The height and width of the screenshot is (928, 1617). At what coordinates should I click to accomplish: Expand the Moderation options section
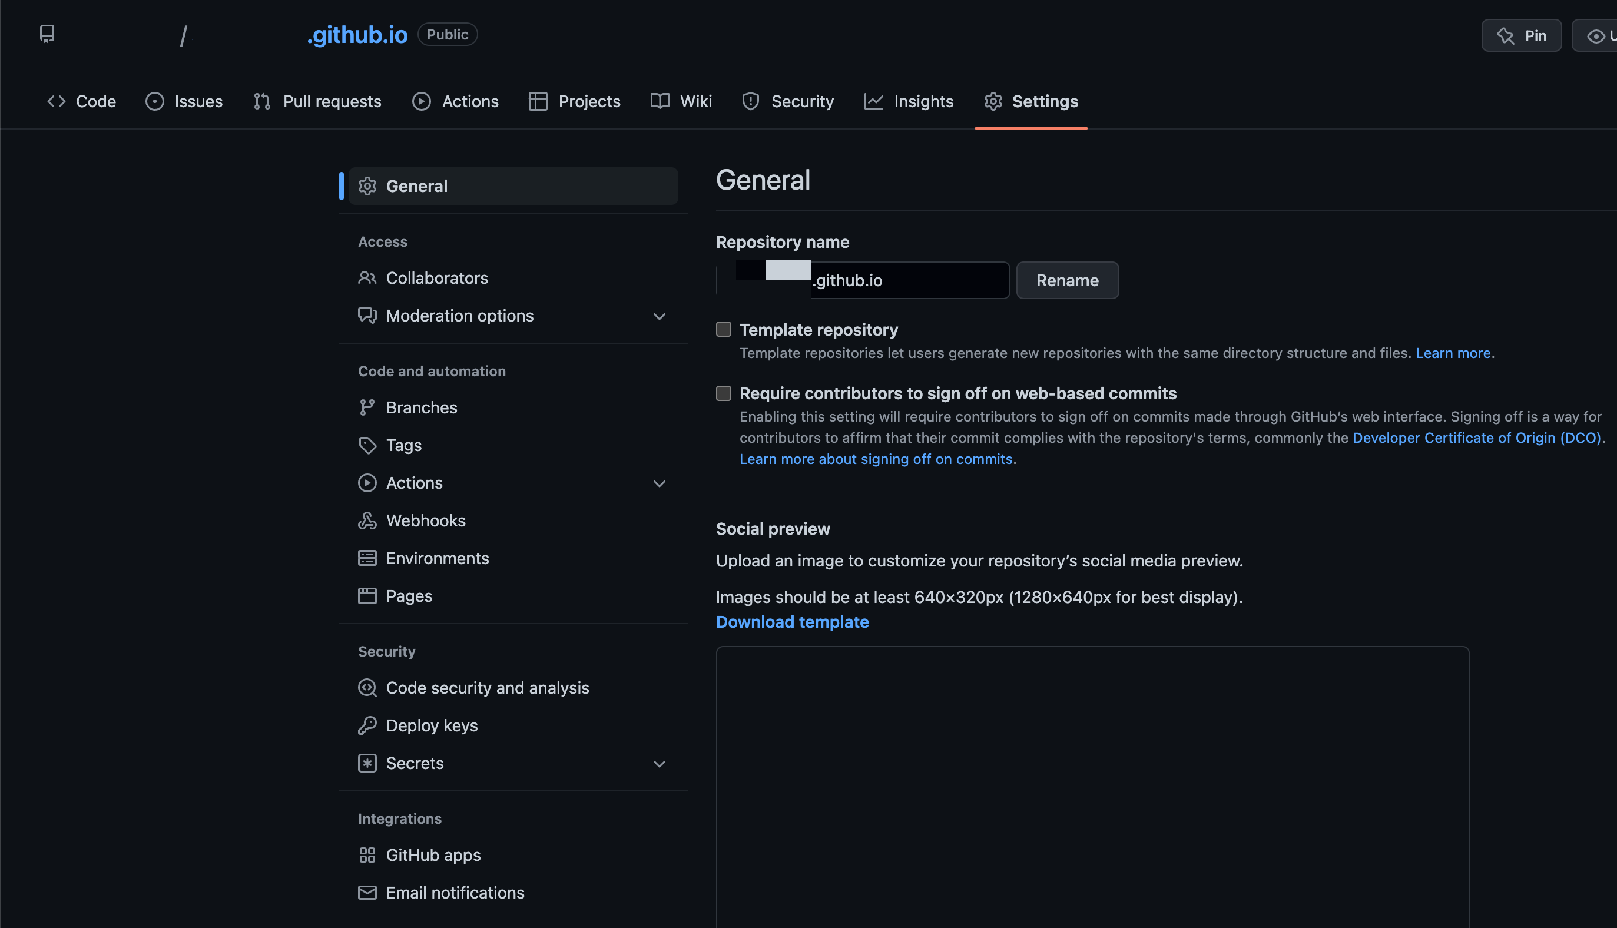click(x=660, y=316)
